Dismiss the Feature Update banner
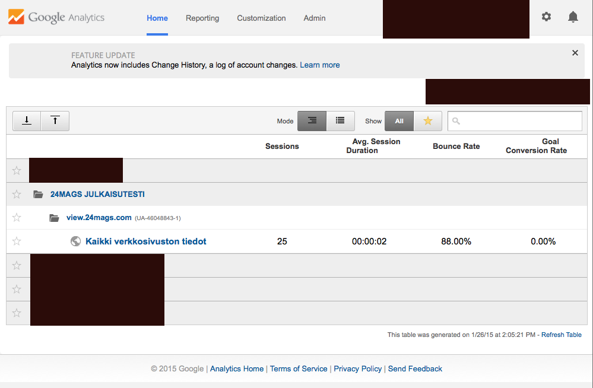593x388 pixels. coord(575,53)
